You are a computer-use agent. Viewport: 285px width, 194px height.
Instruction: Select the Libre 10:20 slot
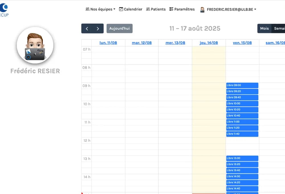pos(242,110)
